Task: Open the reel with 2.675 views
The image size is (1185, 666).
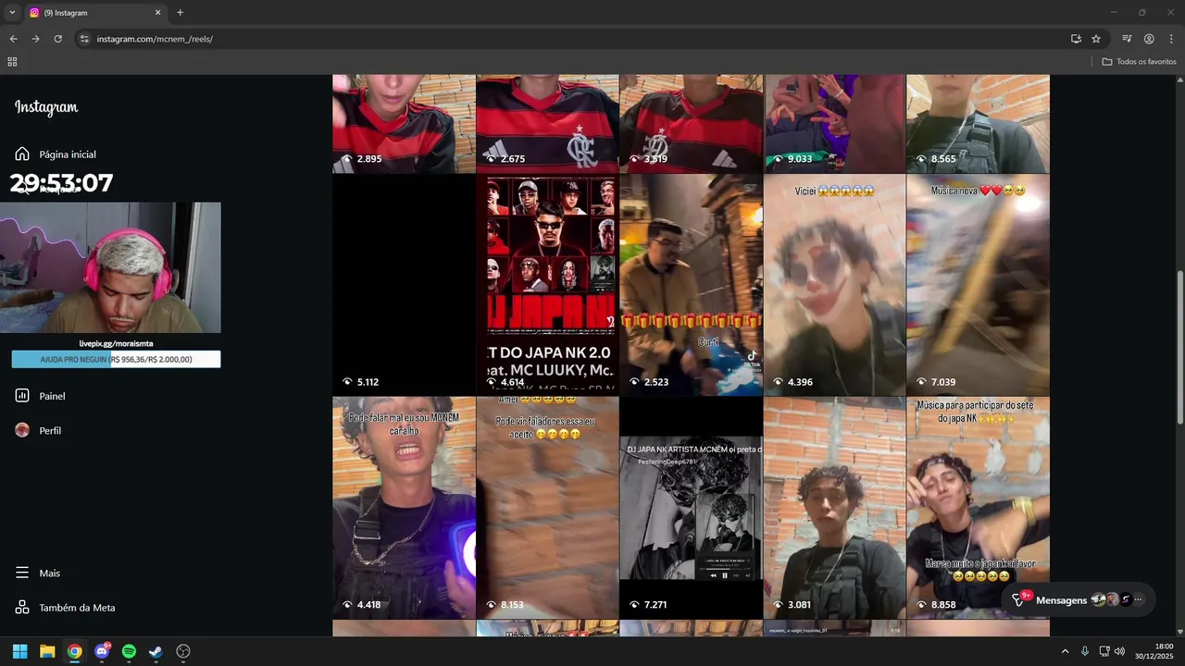Action: tap(547, 124)
